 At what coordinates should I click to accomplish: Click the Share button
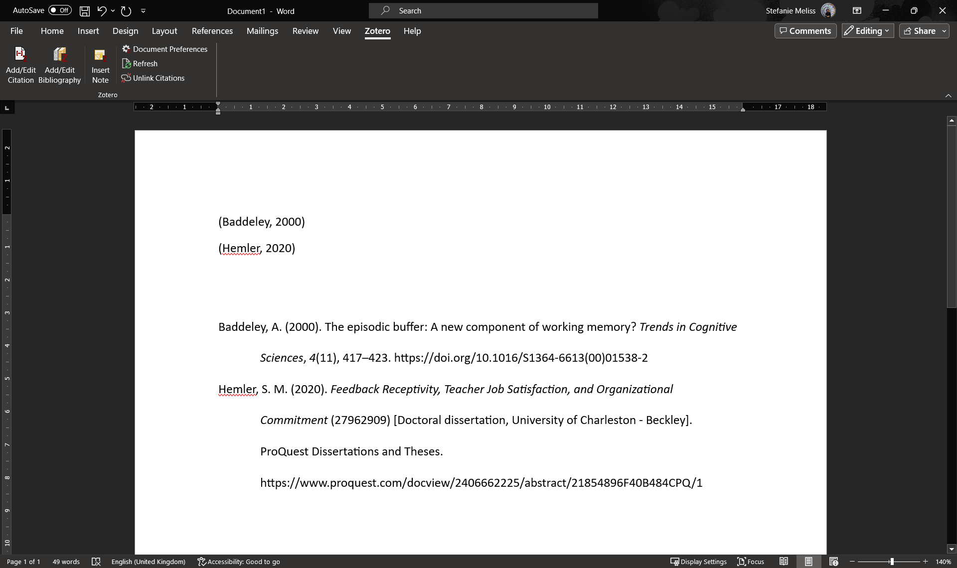920,31
